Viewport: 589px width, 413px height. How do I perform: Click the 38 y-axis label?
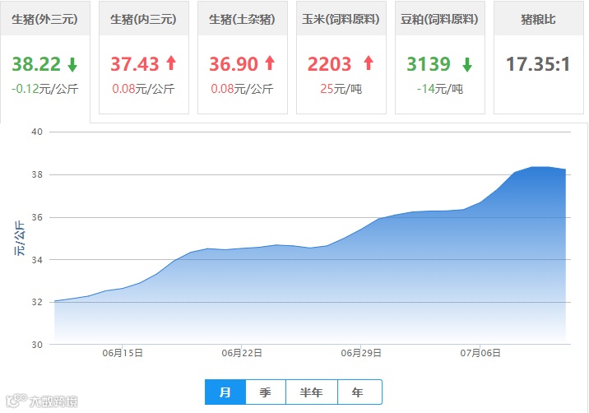click(x=37, y=174)
